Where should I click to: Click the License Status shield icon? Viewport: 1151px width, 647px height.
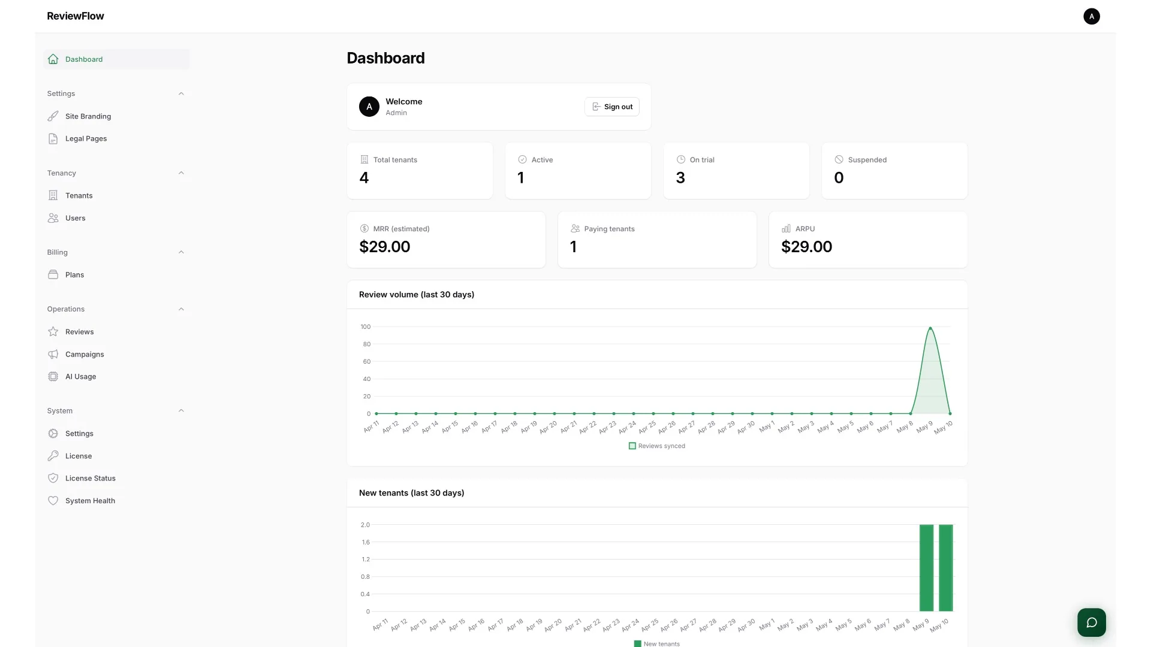[53, 478]
